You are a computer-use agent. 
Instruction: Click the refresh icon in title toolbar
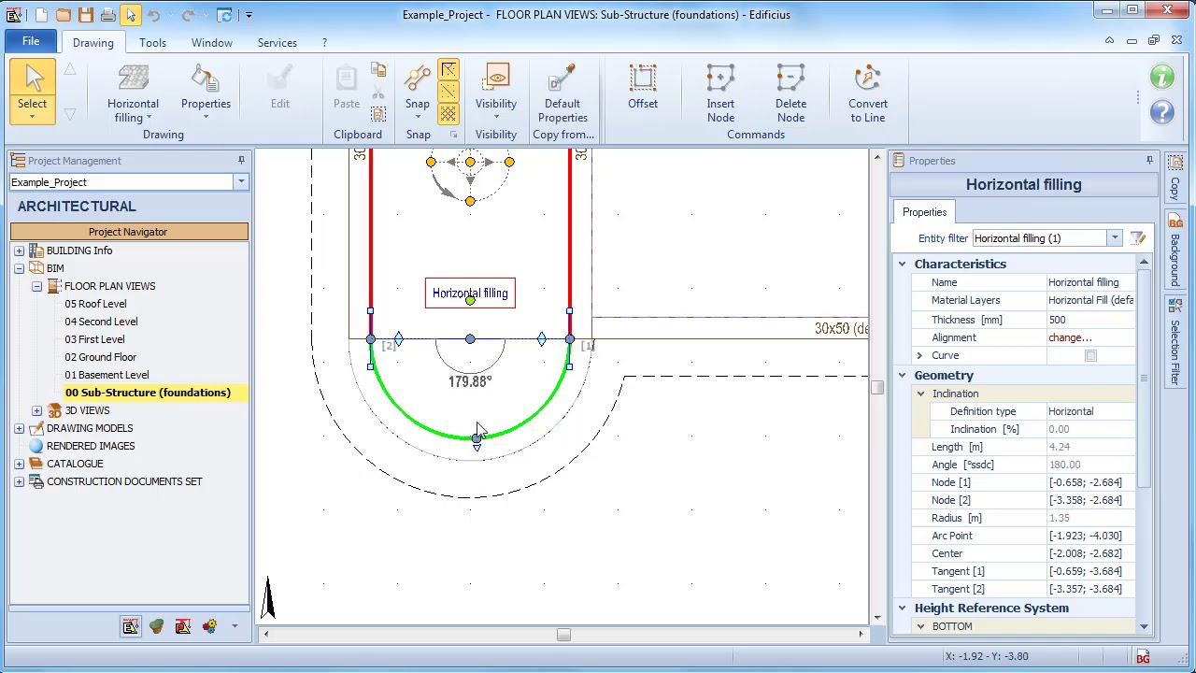tap(224, 15)
